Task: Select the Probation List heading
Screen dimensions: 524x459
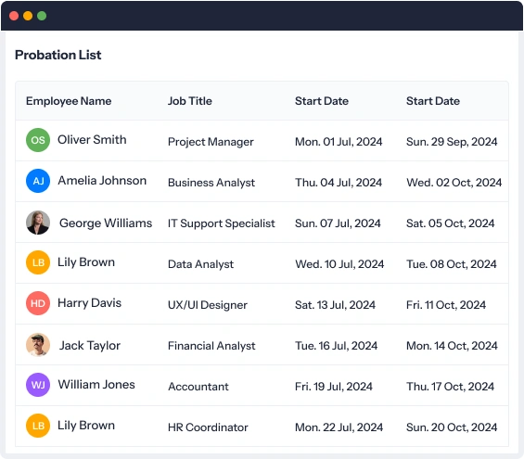Action: tap(58, 55)
